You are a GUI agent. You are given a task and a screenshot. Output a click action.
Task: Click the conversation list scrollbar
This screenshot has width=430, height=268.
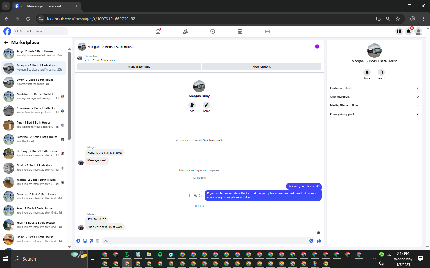tap(69, 95)
